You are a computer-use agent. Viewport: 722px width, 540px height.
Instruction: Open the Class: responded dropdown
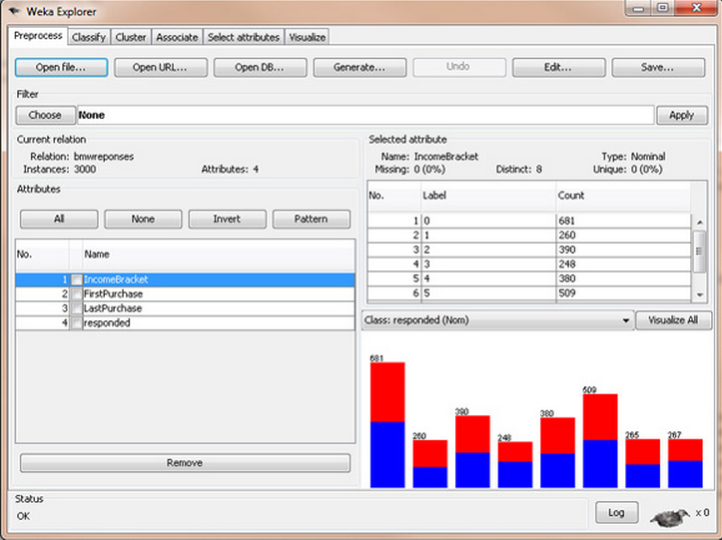point(499,320)
